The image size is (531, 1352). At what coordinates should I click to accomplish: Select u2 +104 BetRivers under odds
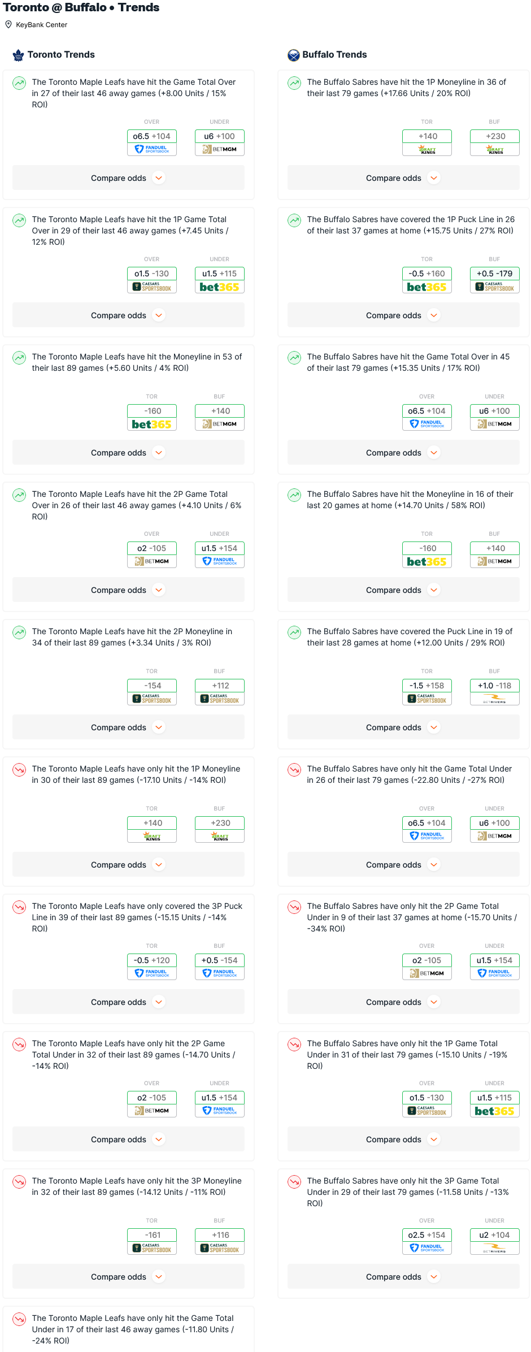click(494, 1241)
